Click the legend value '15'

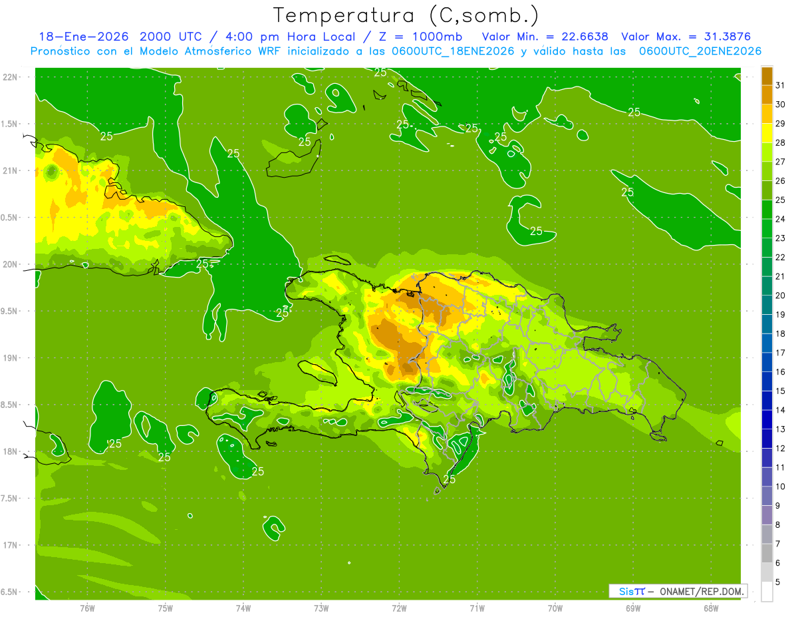(x=781, y=391)
